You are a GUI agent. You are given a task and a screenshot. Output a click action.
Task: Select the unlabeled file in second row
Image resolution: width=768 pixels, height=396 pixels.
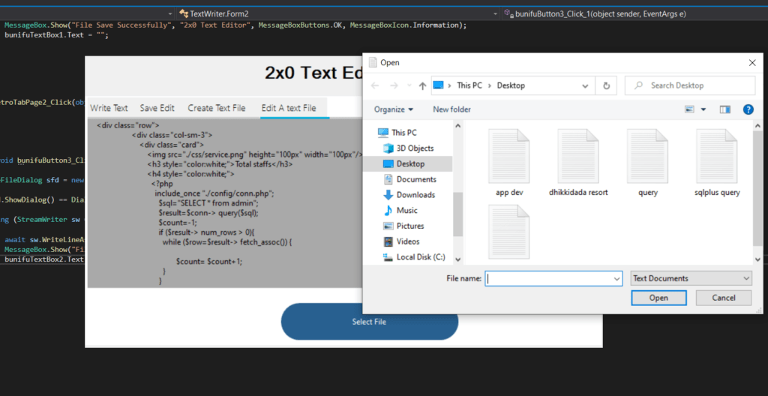509,232
